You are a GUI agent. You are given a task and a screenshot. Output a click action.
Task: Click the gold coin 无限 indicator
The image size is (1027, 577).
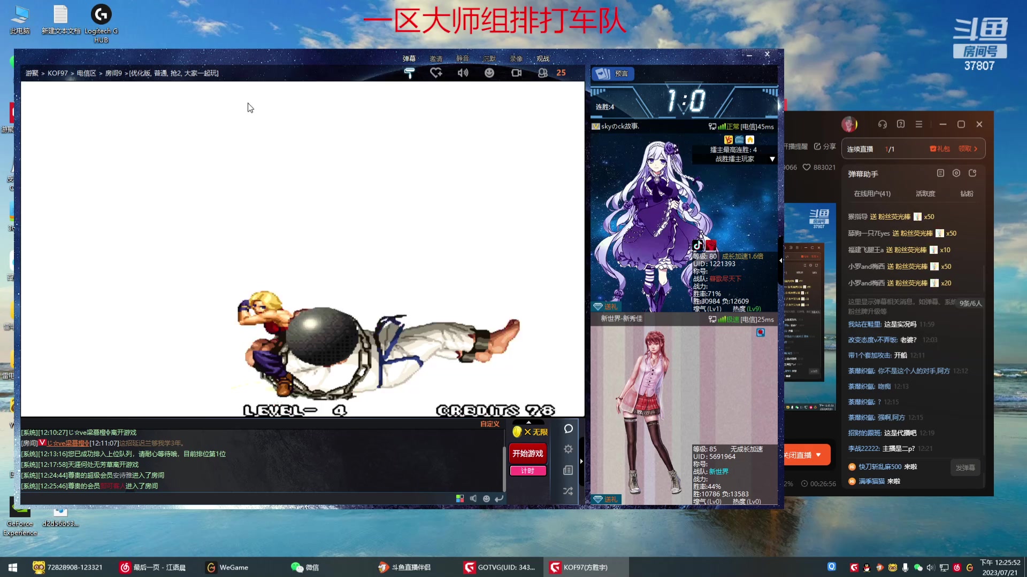pyautogui.click(x=530, y=432)
